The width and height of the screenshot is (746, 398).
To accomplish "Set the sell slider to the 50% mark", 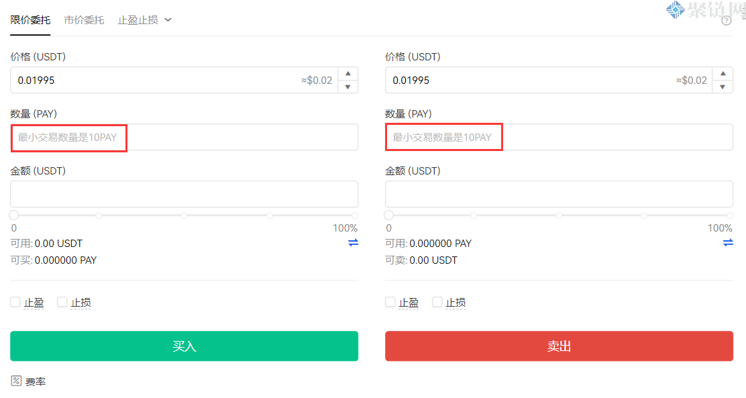I will [x=559, y=215].
